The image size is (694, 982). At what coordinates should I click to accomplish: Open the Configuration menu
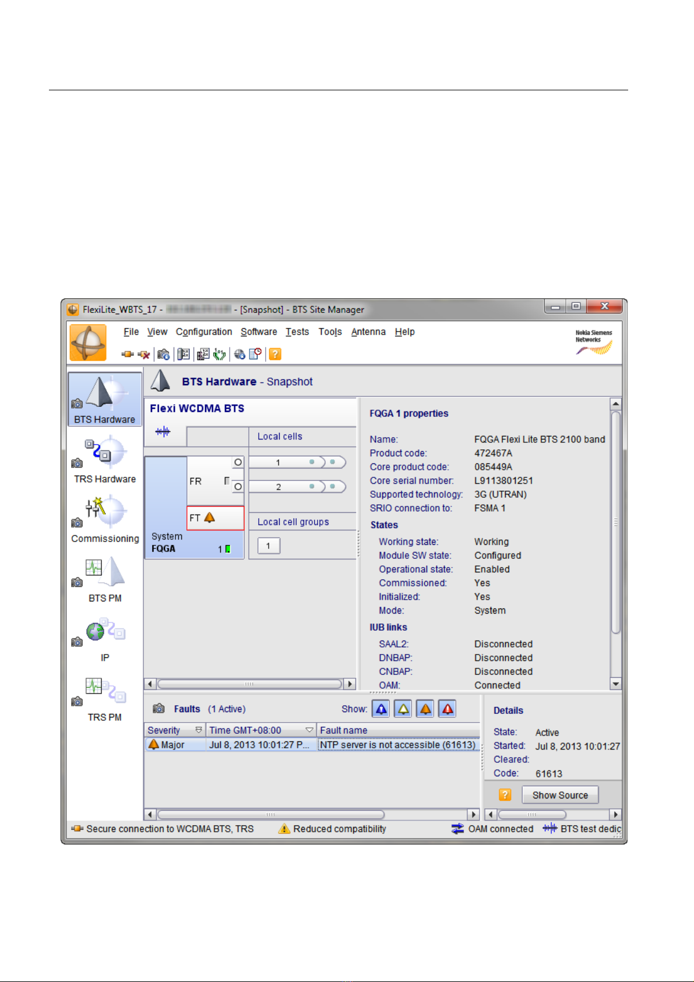204,332
